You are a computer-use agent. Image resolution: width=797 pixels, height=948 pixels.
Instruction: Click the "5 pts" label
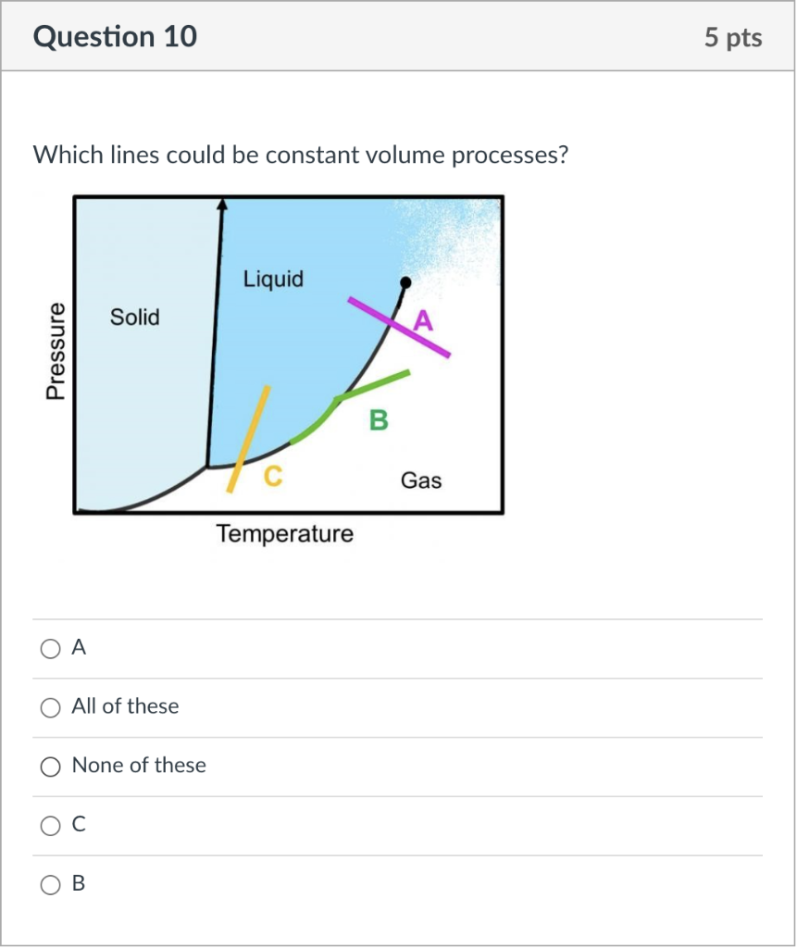coord(734,37)
